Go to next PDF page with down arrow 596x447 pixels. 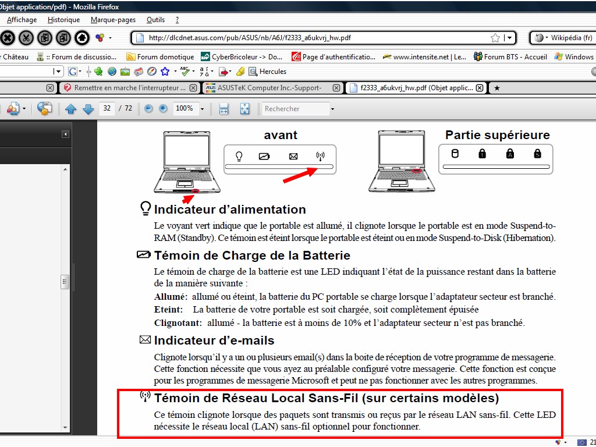(x=88, y=109)
